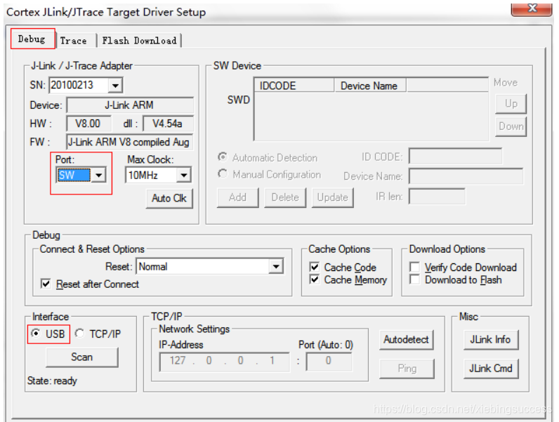Click the Port (Auto: 0) field
Viewport: 559px width, 422px height.
click(329, 362)
